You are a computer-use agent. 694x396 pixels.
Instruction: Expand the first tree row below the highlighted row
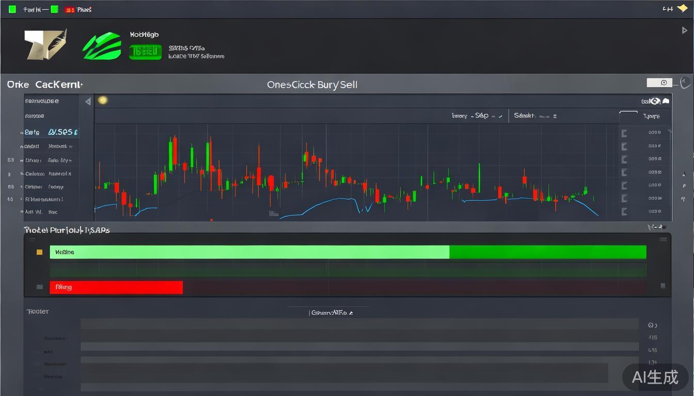[23, 146]
